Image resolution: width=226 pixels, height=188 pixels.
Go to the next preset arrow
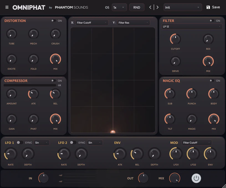pyautogui.click(x=158, y=7)
